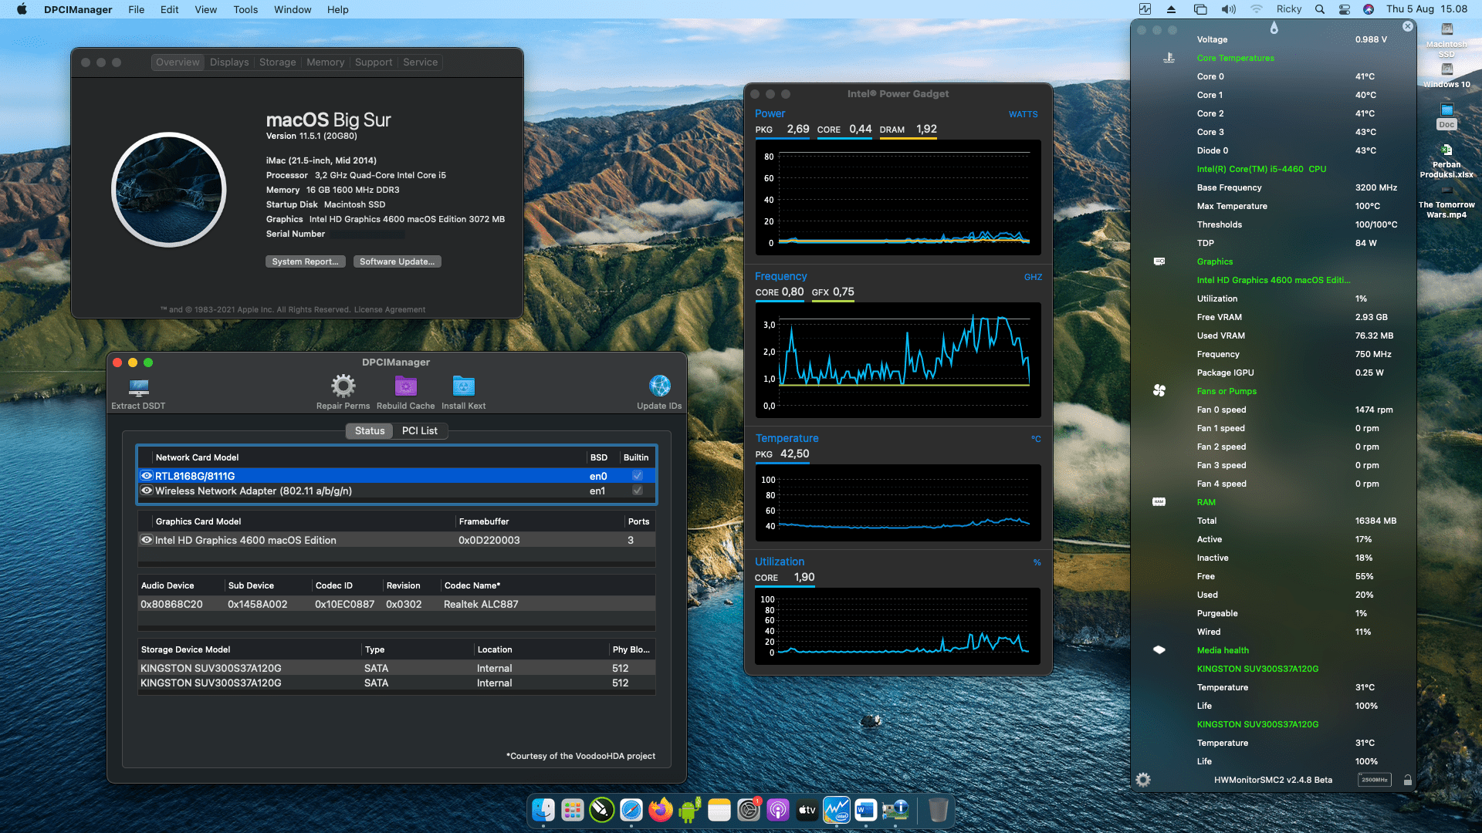1482x833 pixels.
Task: Open License Agreement link
Action: pos(390,309)
